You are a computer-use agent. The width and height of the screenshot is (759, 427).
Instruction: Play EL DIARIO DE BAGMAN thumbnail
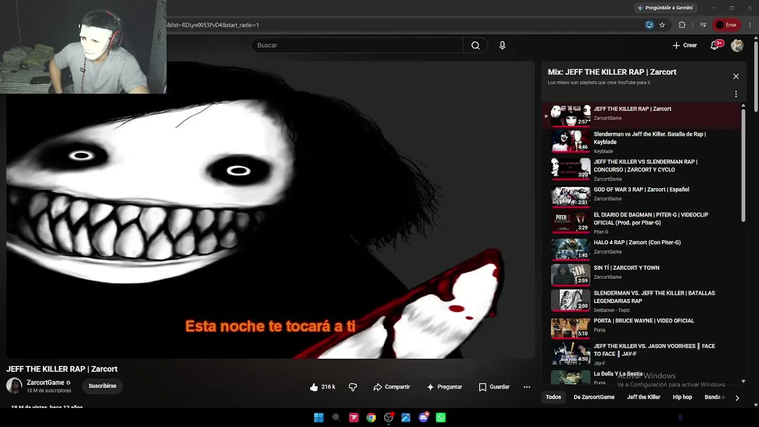pos(570,222)
